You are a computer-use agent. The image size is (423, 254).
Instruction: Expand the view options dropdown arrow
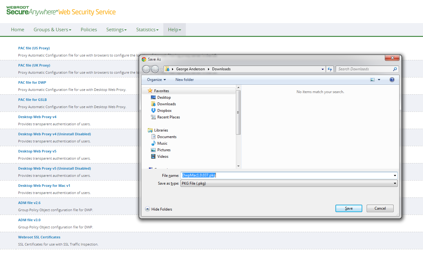tap(379, 80)
